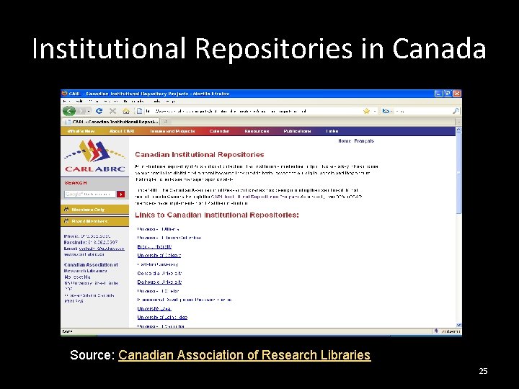
Task: Go back with the green Back arrow
Action: tap(69, 111)
